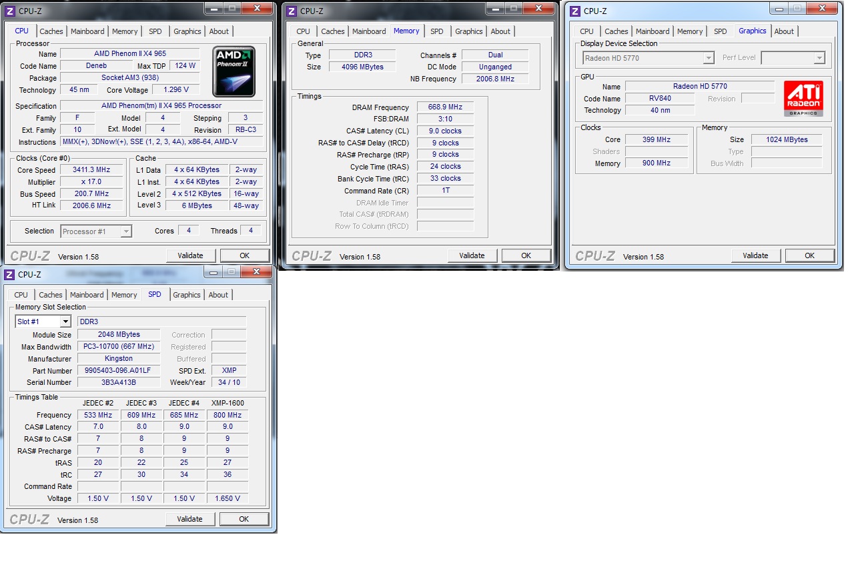Select the Graphics tab in the SPD window
Viewport: 850px width, 587px height.
tap(187, 295)
